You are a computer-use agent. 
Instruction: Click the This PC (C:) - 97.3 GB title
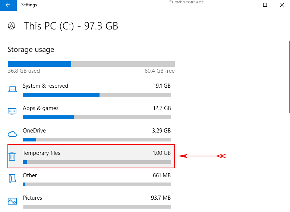[x=71, y=26]
